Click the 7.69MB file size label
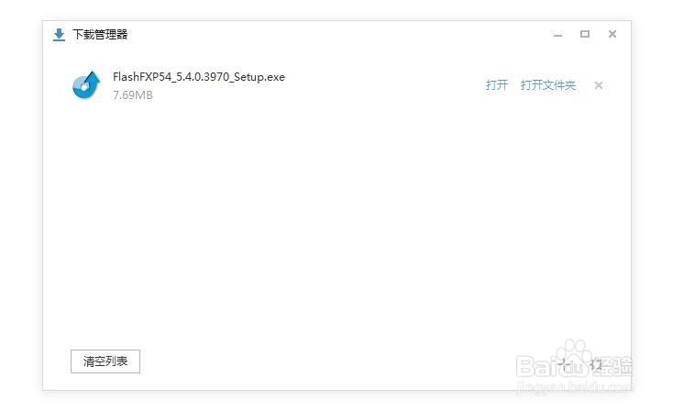Image resolution: width=673 pixels, height=411 pixels. (x=133, y=94)
